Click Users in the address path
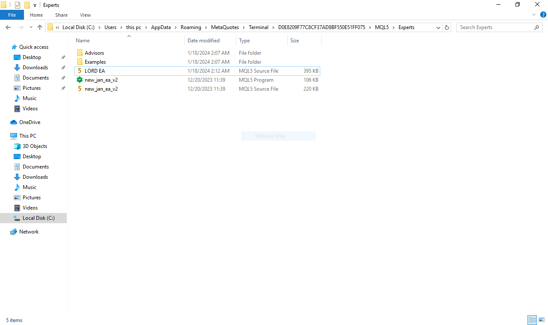The height and width of the screenshot is (325, 548). 110,27
